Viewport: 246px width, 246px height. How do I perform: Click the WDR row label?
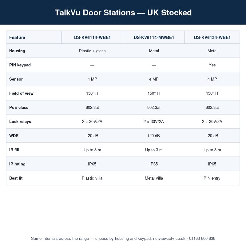click(x=14, y=136)
